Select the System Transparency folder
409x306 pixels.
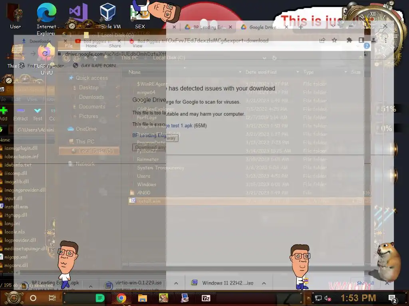[161, 168]
